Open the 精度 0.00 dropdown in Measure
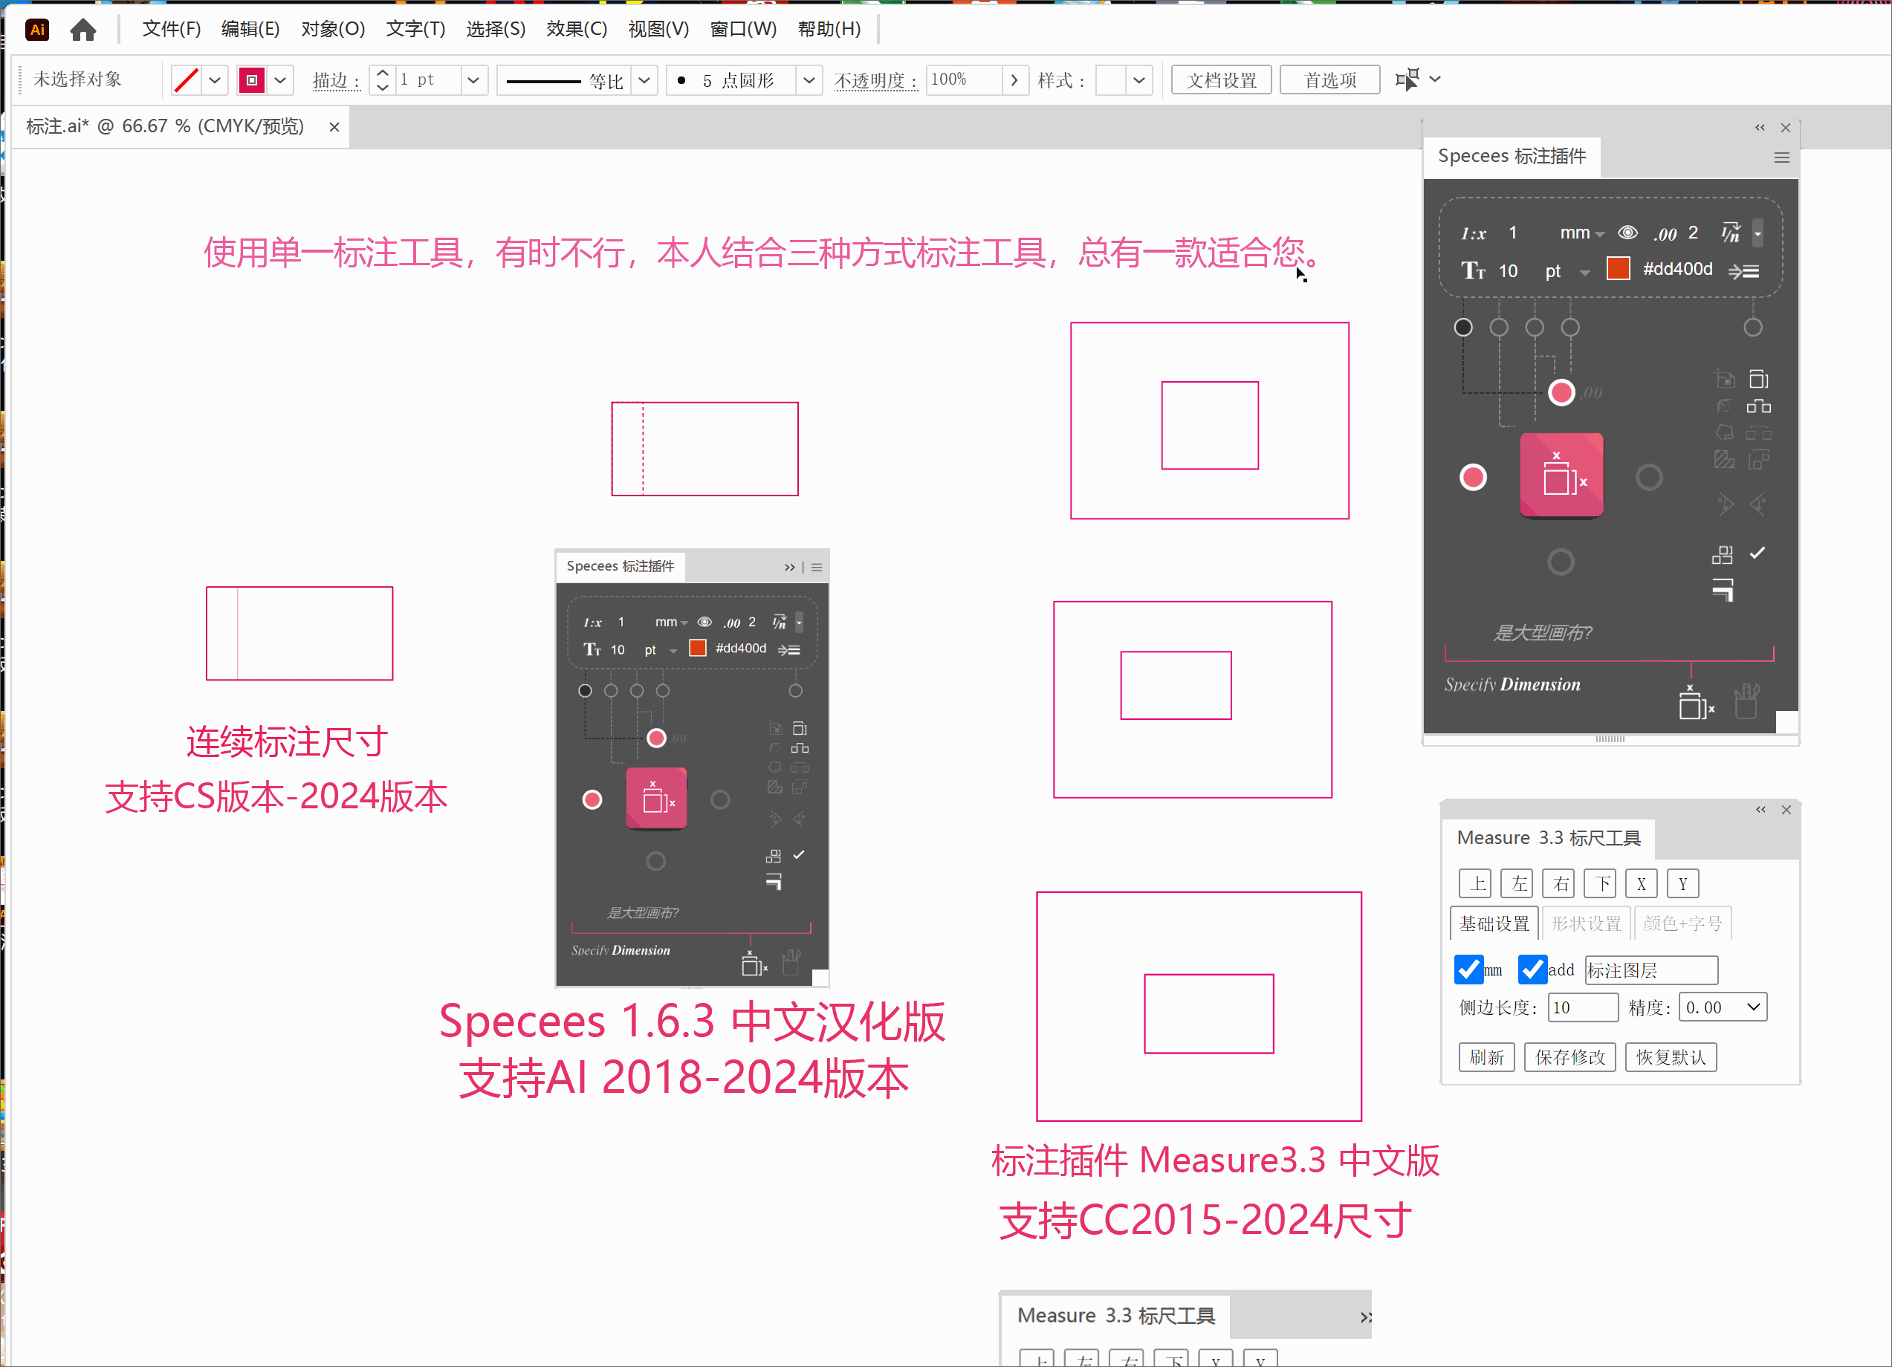 [1723, 1007]
